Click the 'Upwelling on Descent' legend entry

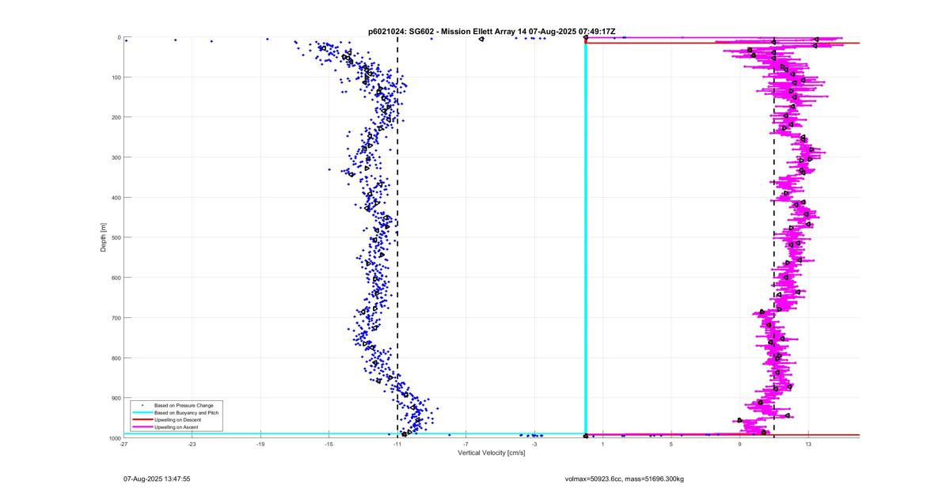(x=177, y=420)
